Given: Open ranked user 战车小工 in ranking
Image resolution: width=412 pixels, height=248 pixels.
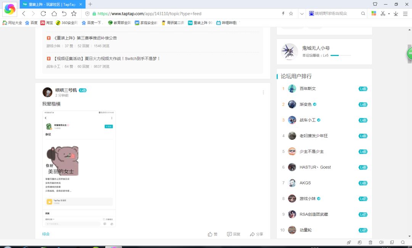Looking at the screenshot, I should pos(308,120).
